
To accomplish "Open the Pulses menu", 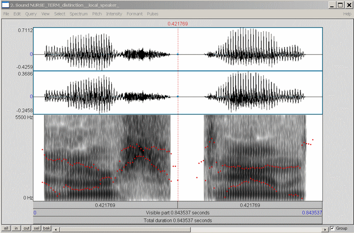I will pyautogui.click(x=153, y=13).
